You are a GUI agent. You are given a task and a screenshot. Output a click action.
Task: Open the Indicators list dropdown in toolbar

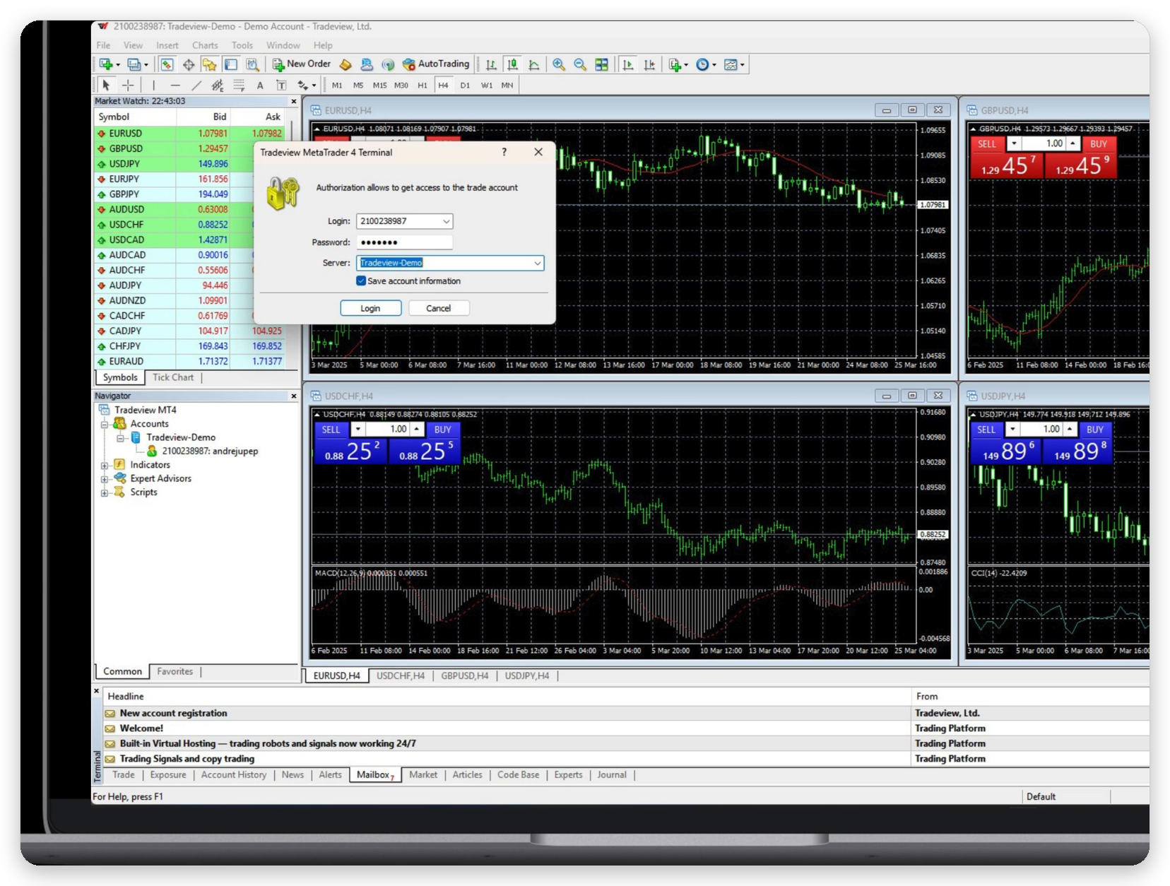678,64
